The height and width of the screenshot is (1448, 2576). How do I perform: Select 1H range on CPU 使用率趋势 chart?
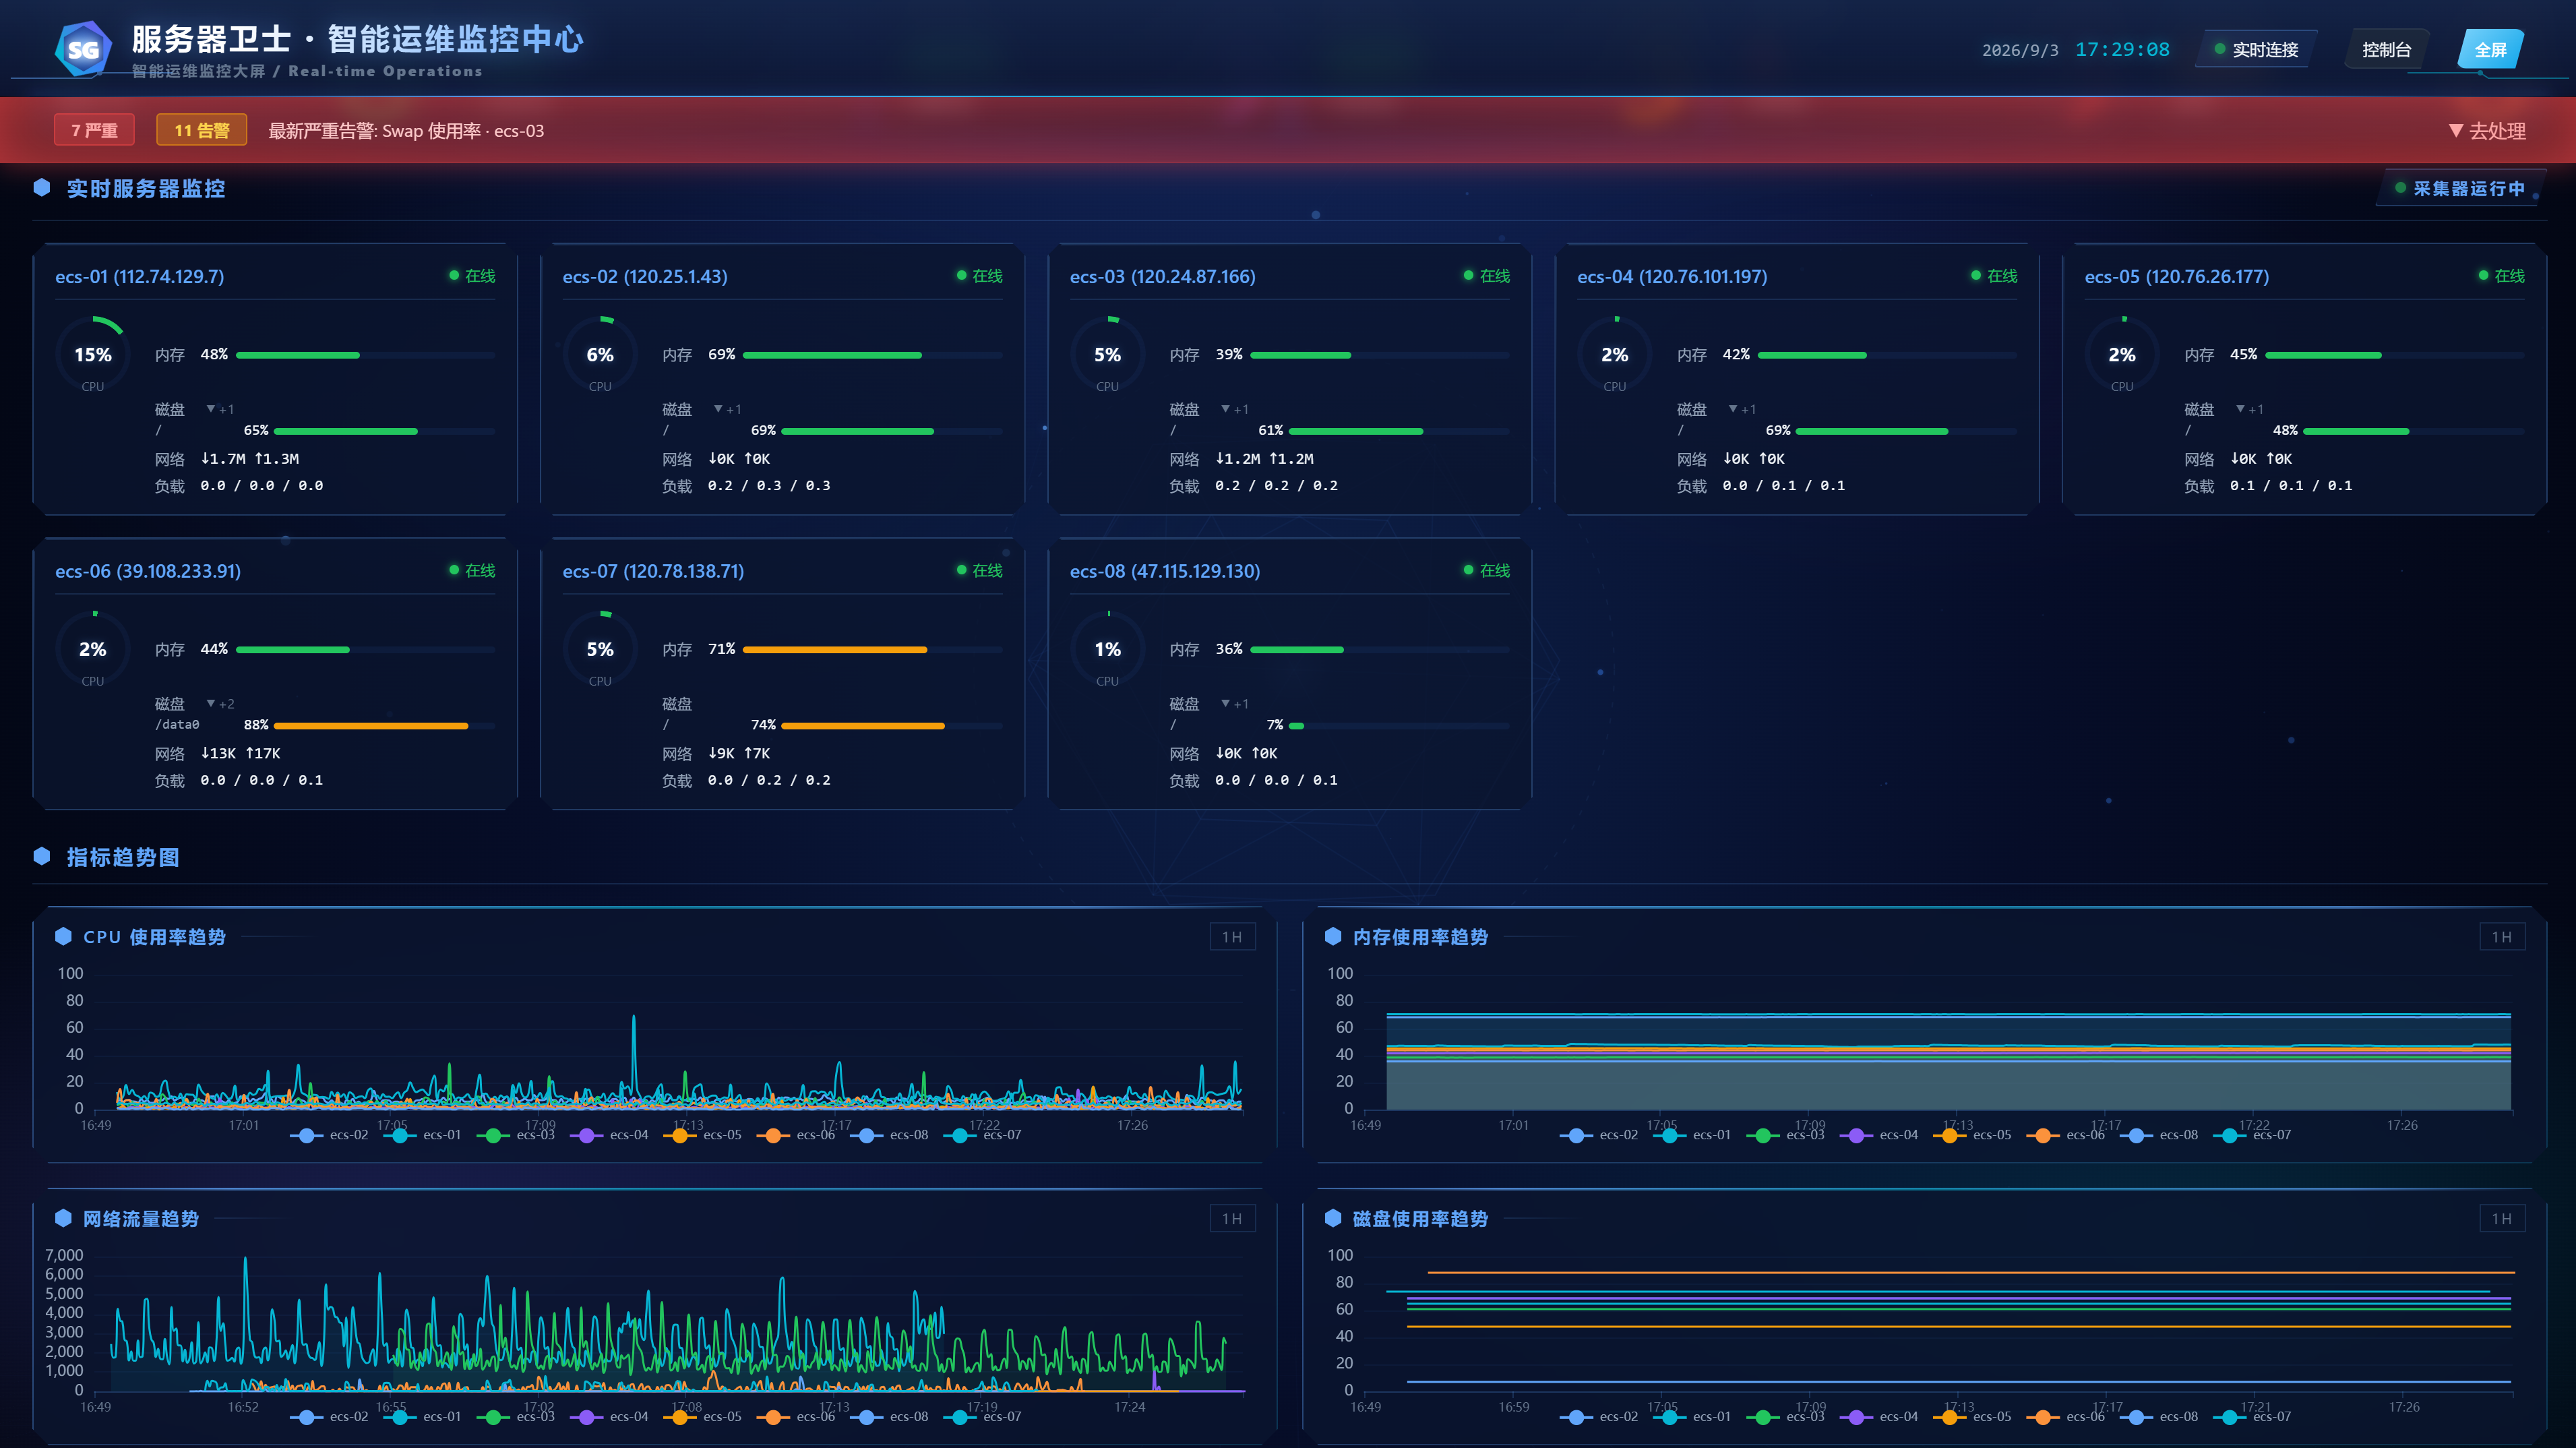1232,937
